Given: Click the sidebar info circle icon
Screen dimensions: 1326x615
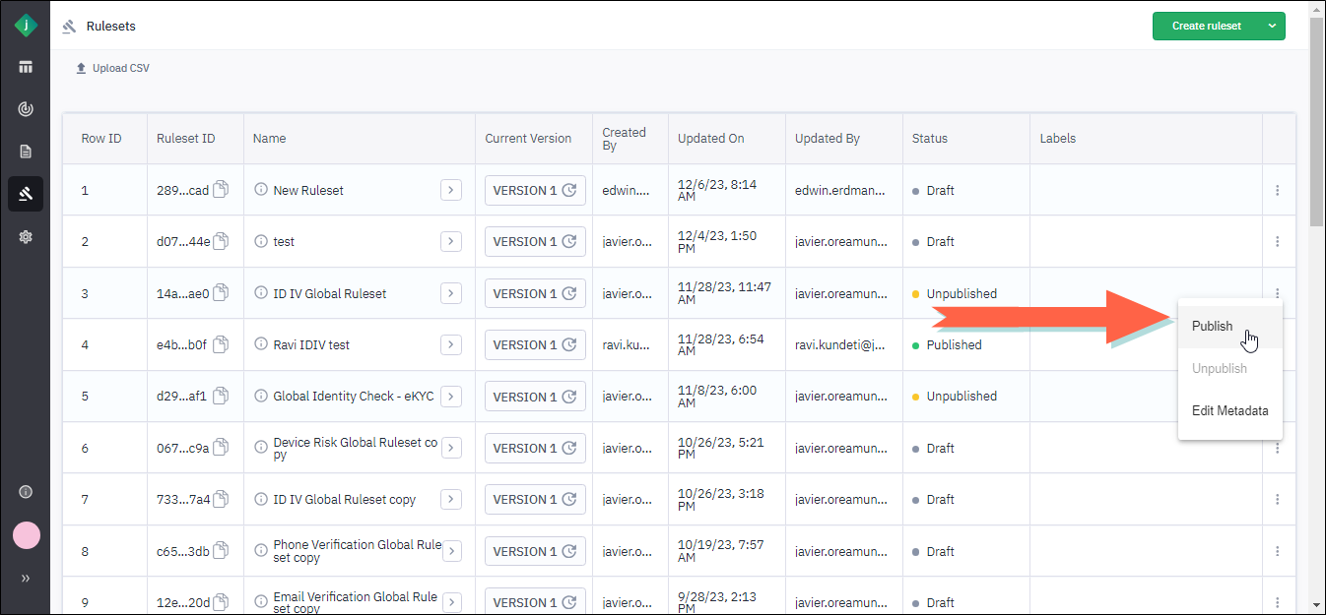Looking at the screenshot, I should 26,492.
